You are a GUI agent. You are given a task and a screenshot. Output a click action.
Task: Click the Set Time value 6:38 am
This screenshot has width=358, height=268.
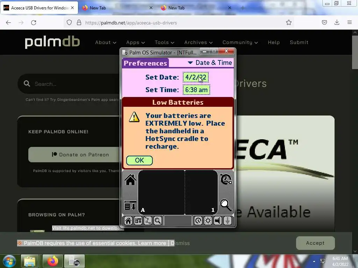(196, 90)
